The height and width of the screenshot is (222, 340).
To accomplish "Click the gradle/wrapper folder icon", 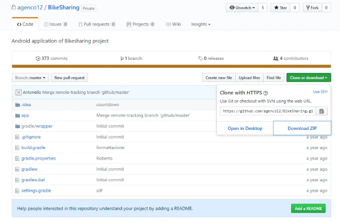I will pos(17,126).
